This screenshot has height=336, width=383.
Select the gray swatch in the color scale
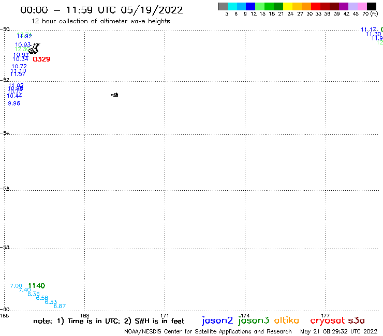[x=223, y=6]
